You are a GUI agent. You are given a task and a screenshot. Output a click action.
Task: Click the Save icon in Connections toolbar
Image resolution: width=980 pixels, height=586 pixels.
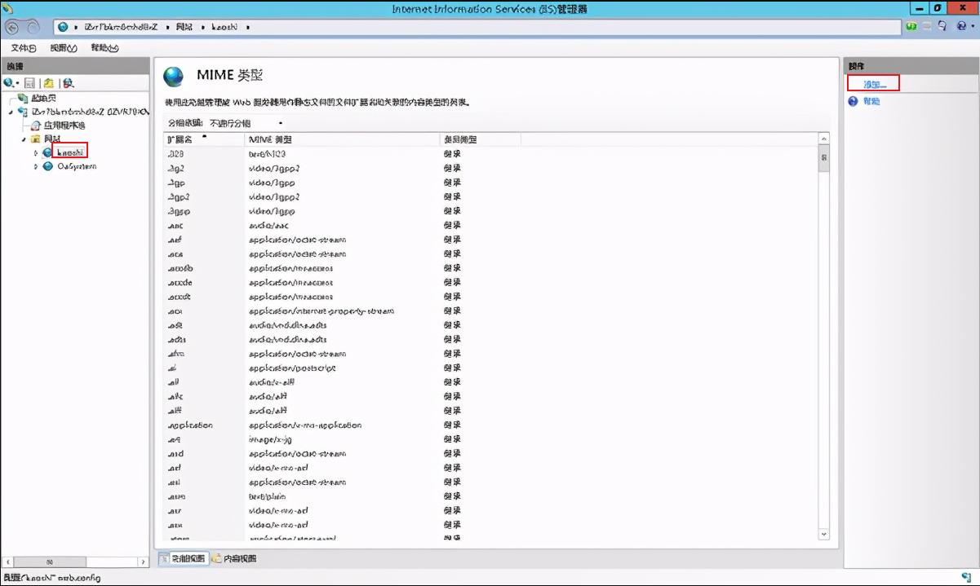click(30, 83)
